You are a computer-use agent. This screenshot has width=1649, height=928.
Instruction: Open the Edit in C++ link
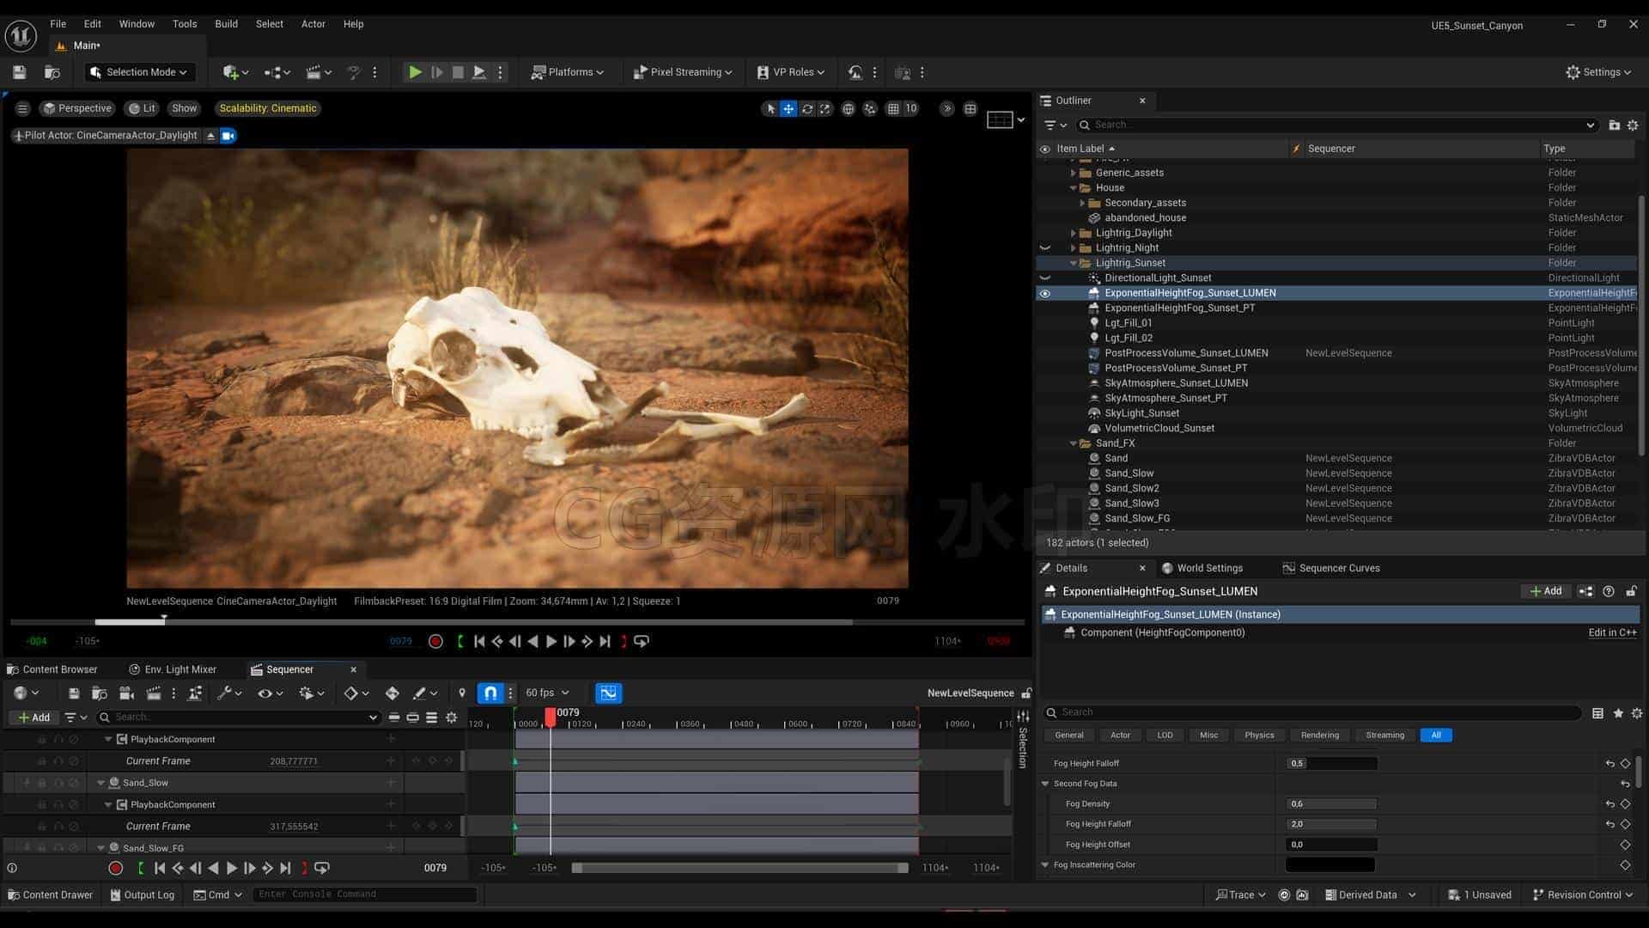(x=1612, y=633)
